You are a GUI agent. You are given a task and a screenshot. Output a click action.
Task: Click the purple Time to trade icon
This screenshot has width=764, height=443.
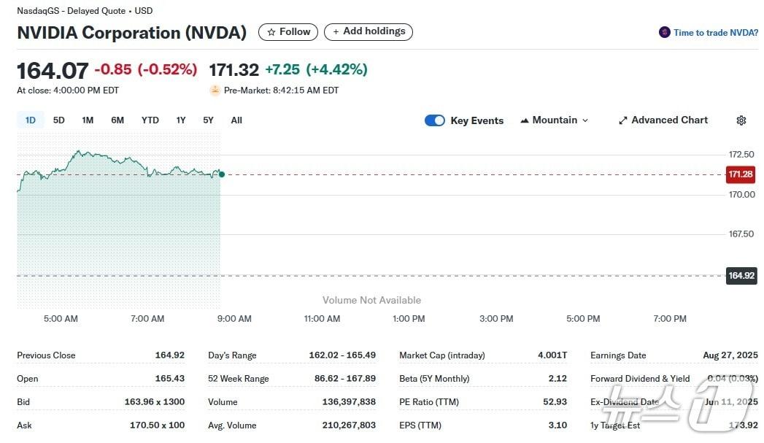pos(664,32)
